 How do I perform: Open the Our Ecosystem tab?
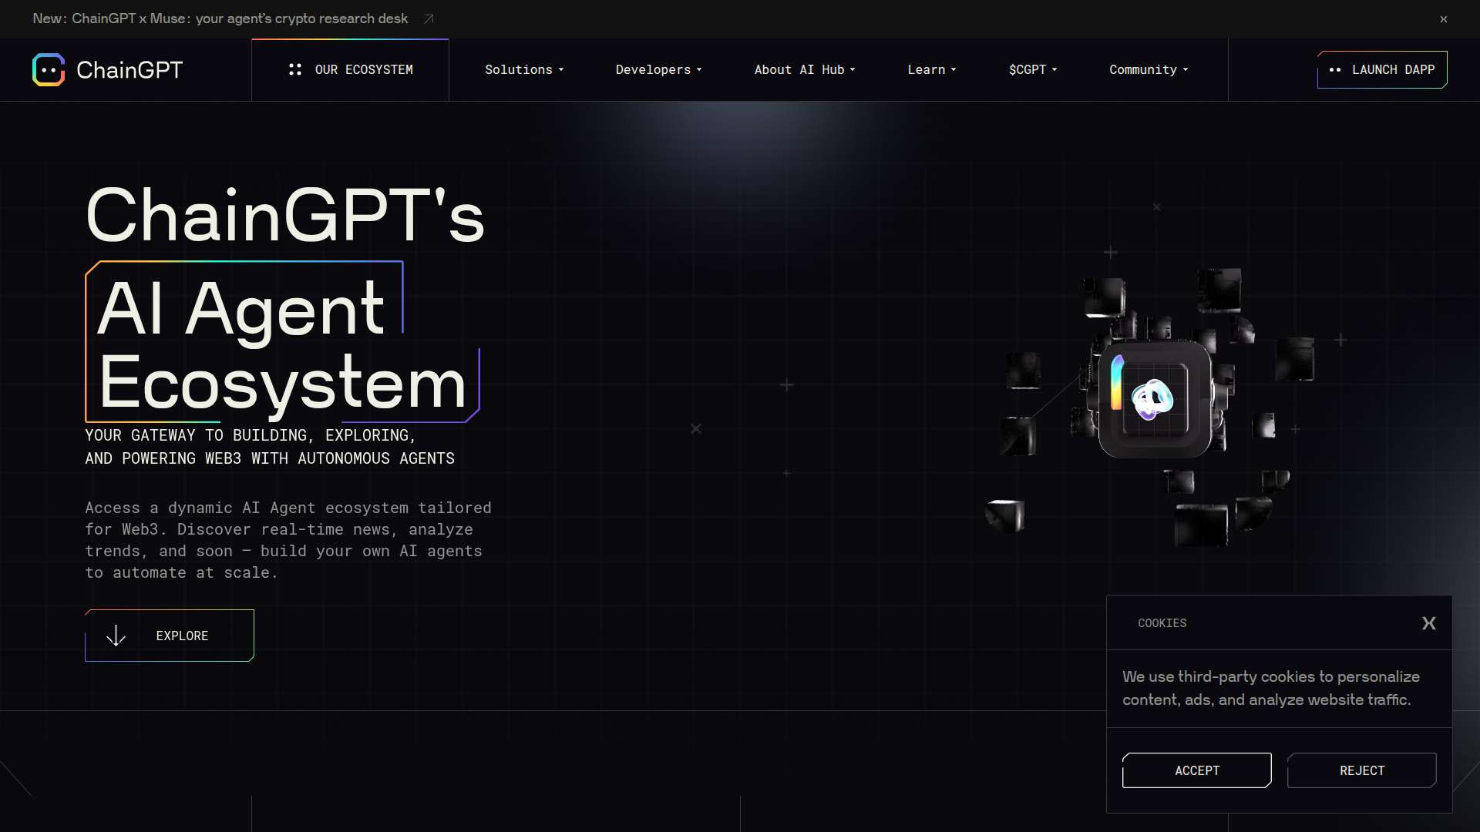pos(350,70)
